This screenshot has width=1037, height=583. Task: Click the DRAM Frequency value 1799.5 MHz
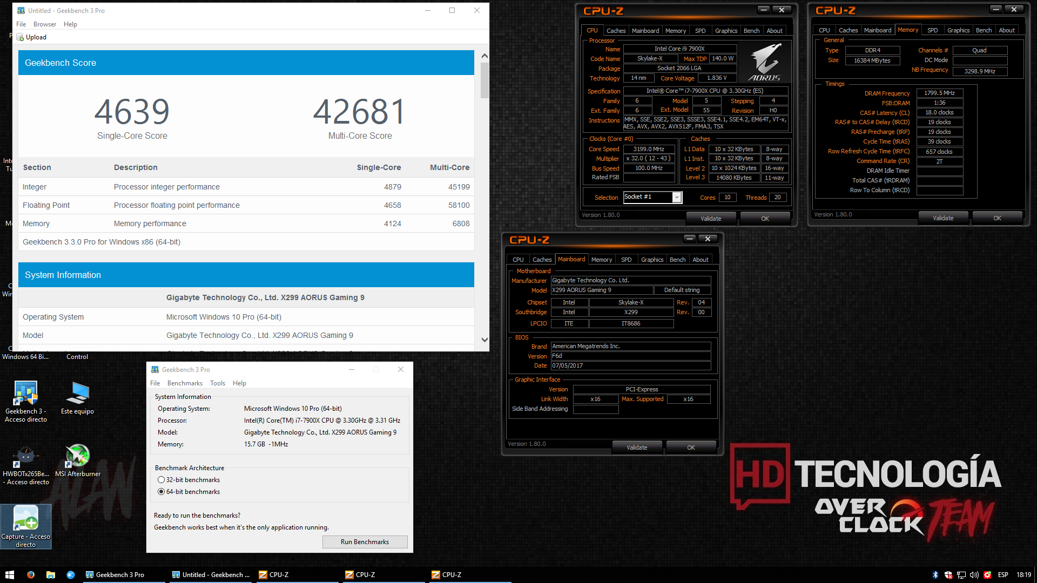point(939,93)
